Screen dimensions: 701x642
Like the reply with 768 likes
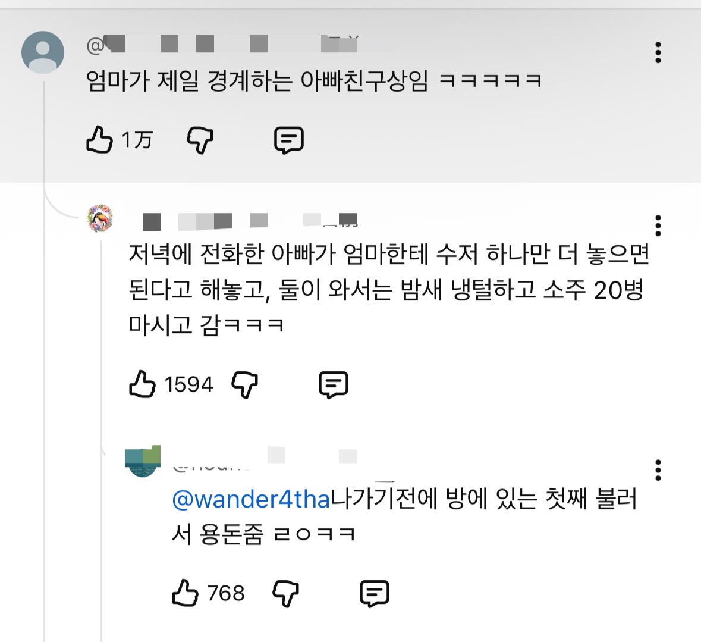185,593
